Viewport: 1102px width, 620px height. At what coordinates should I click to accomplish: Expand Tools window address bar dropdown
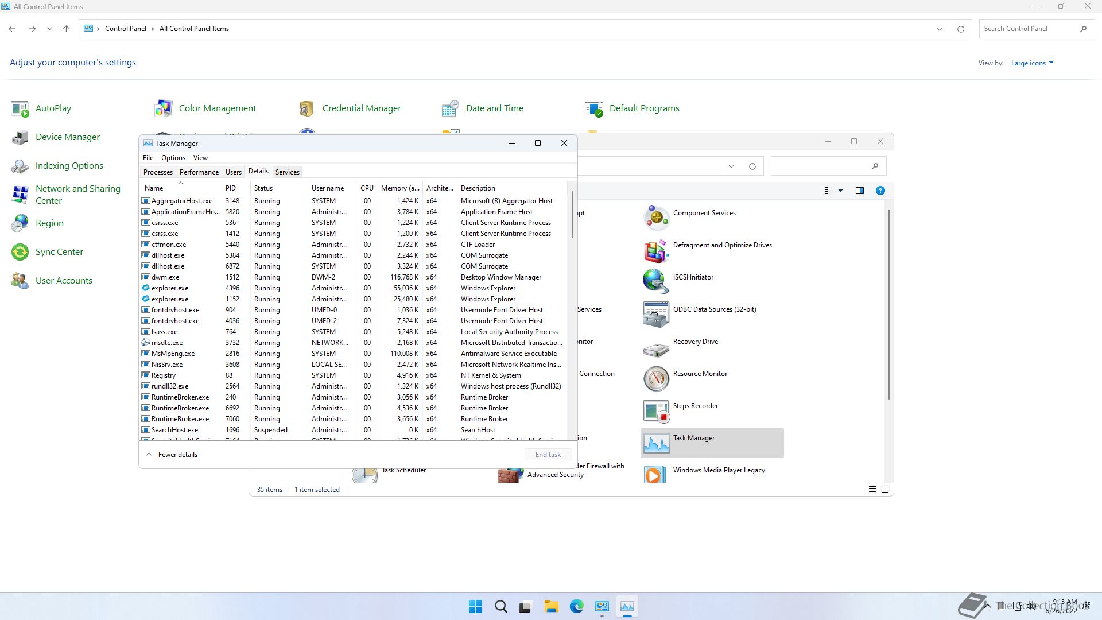[x=731, y=166]
